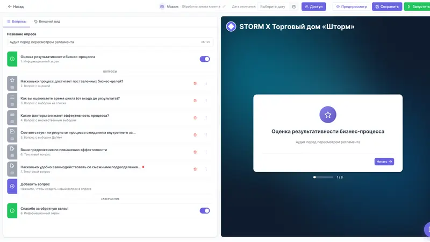
Task: Delete question Какие факторы снижают эффективность
Action: click(x=195, y=118)
